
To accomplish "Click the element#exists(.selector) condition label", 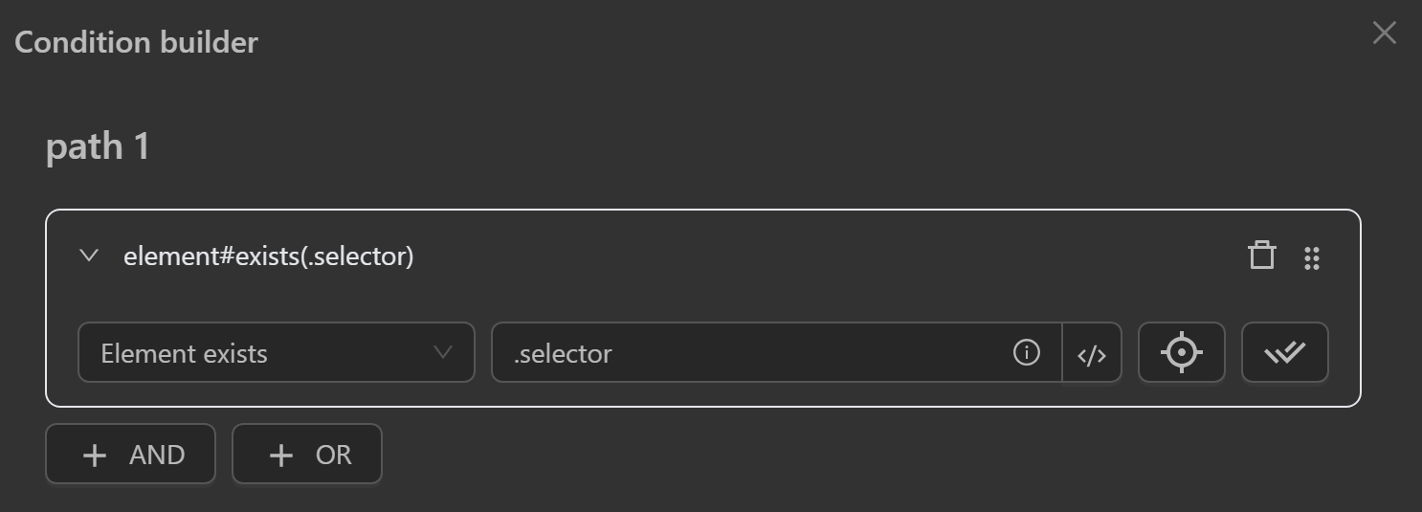I will pos(268,256).
